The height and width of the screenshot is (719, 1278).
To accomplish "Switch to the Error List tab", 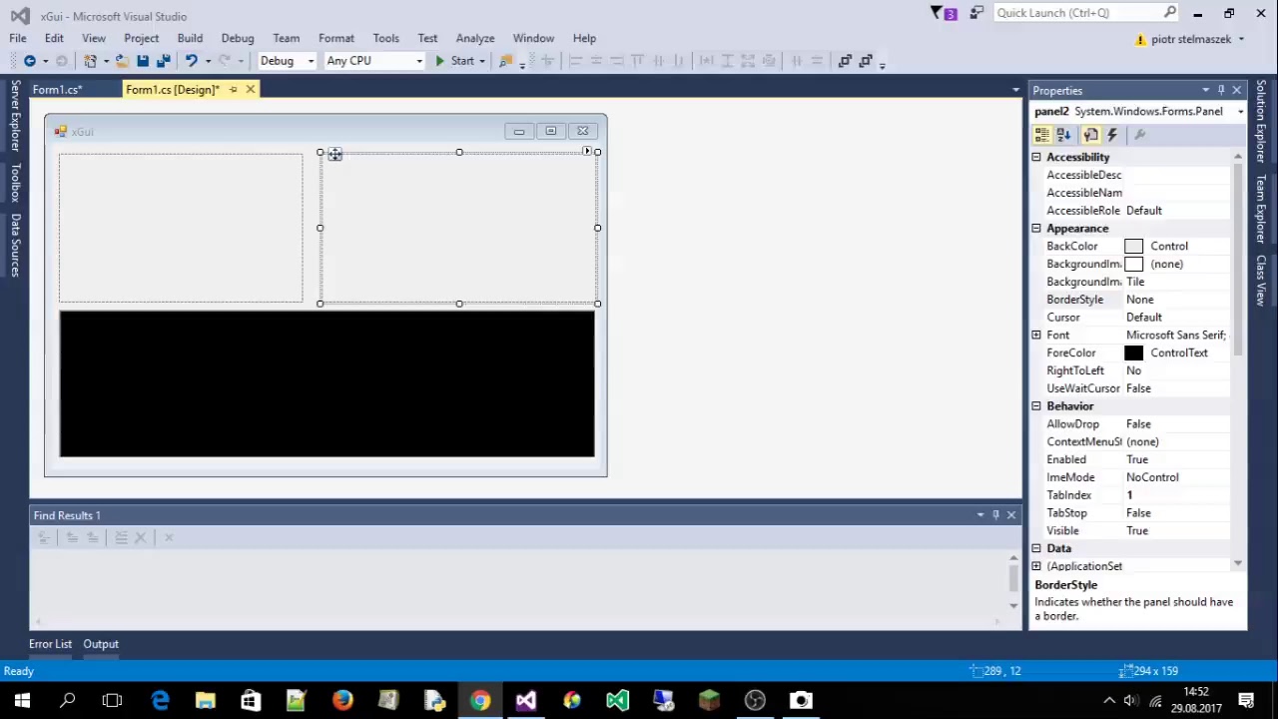I will (50, 644).
